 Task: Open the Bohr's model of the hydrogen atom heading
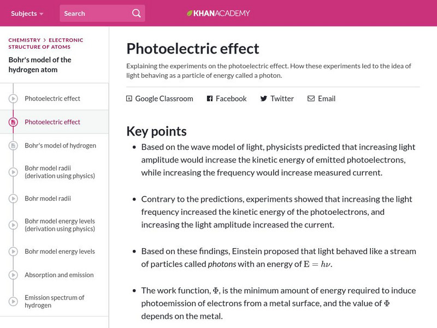pyautogui.click(x=40, y=65)
